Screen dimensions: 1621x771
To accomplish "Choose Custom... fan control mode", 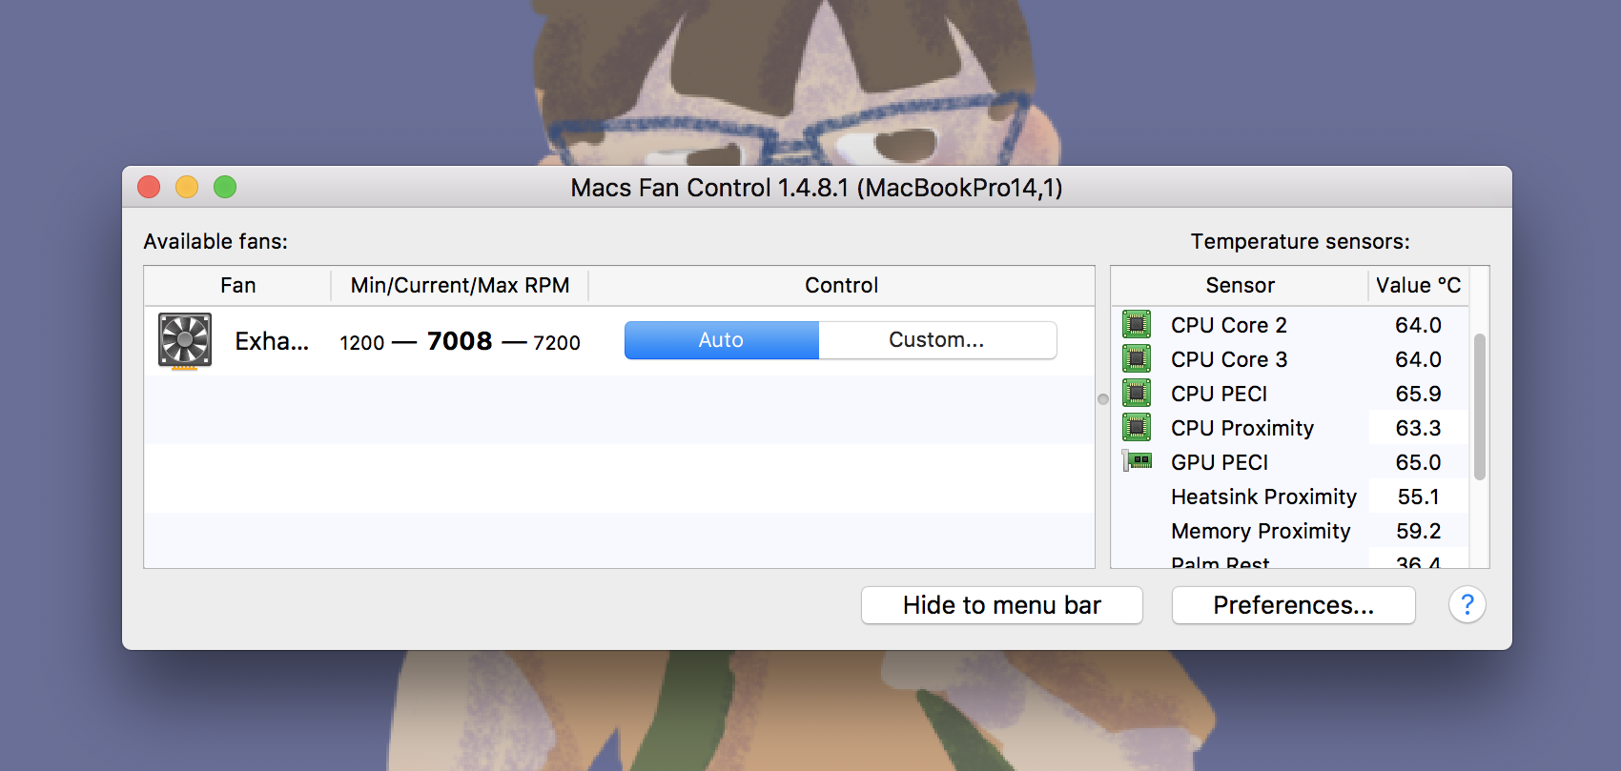I will tap(937, 340).
